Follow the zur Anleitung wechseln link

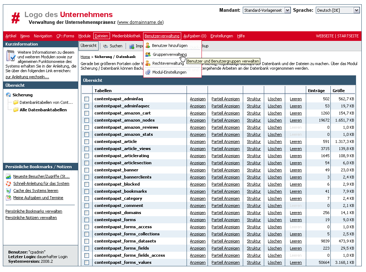tap(27, 77)
